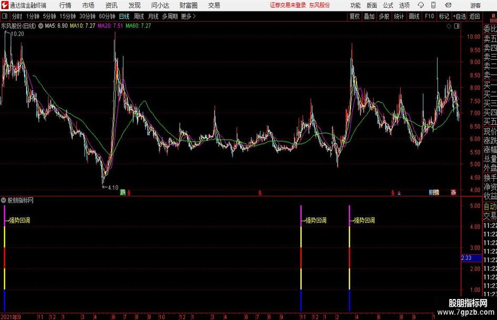Image resolution: width=497 pixels, height=320 pixels.
Task: Open the 多周期 multi-period view
Action: pos(170,16)
